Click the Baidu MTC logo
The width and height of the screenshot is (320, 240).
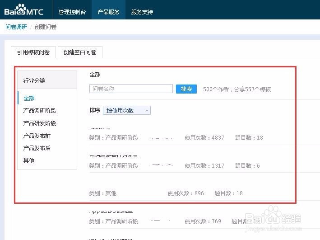[23, 10]
